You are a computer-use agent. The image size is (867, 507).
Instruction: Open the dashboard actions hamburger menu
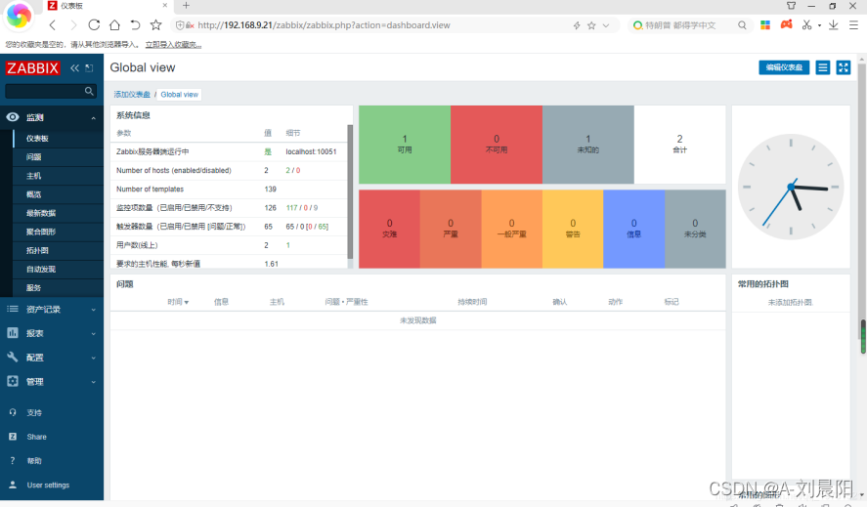point(823,67)
